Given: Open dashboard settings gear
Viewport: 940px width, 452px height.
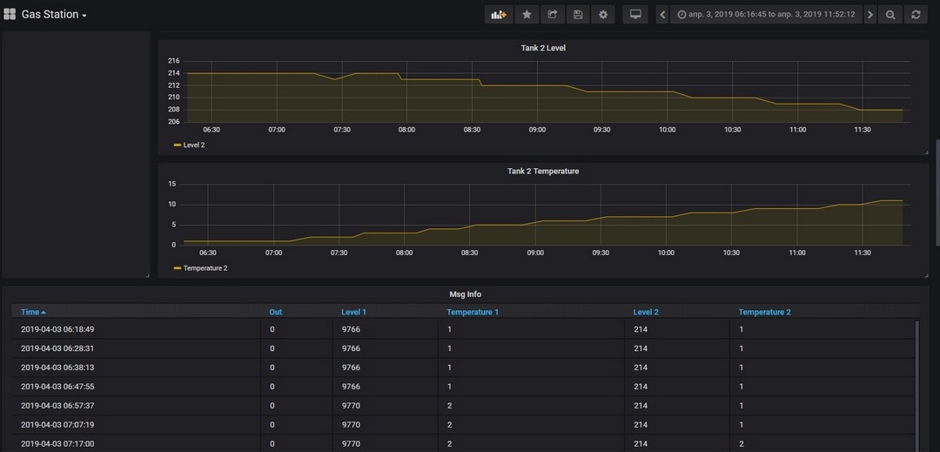Looking at the screenshot, I should 603,15.
